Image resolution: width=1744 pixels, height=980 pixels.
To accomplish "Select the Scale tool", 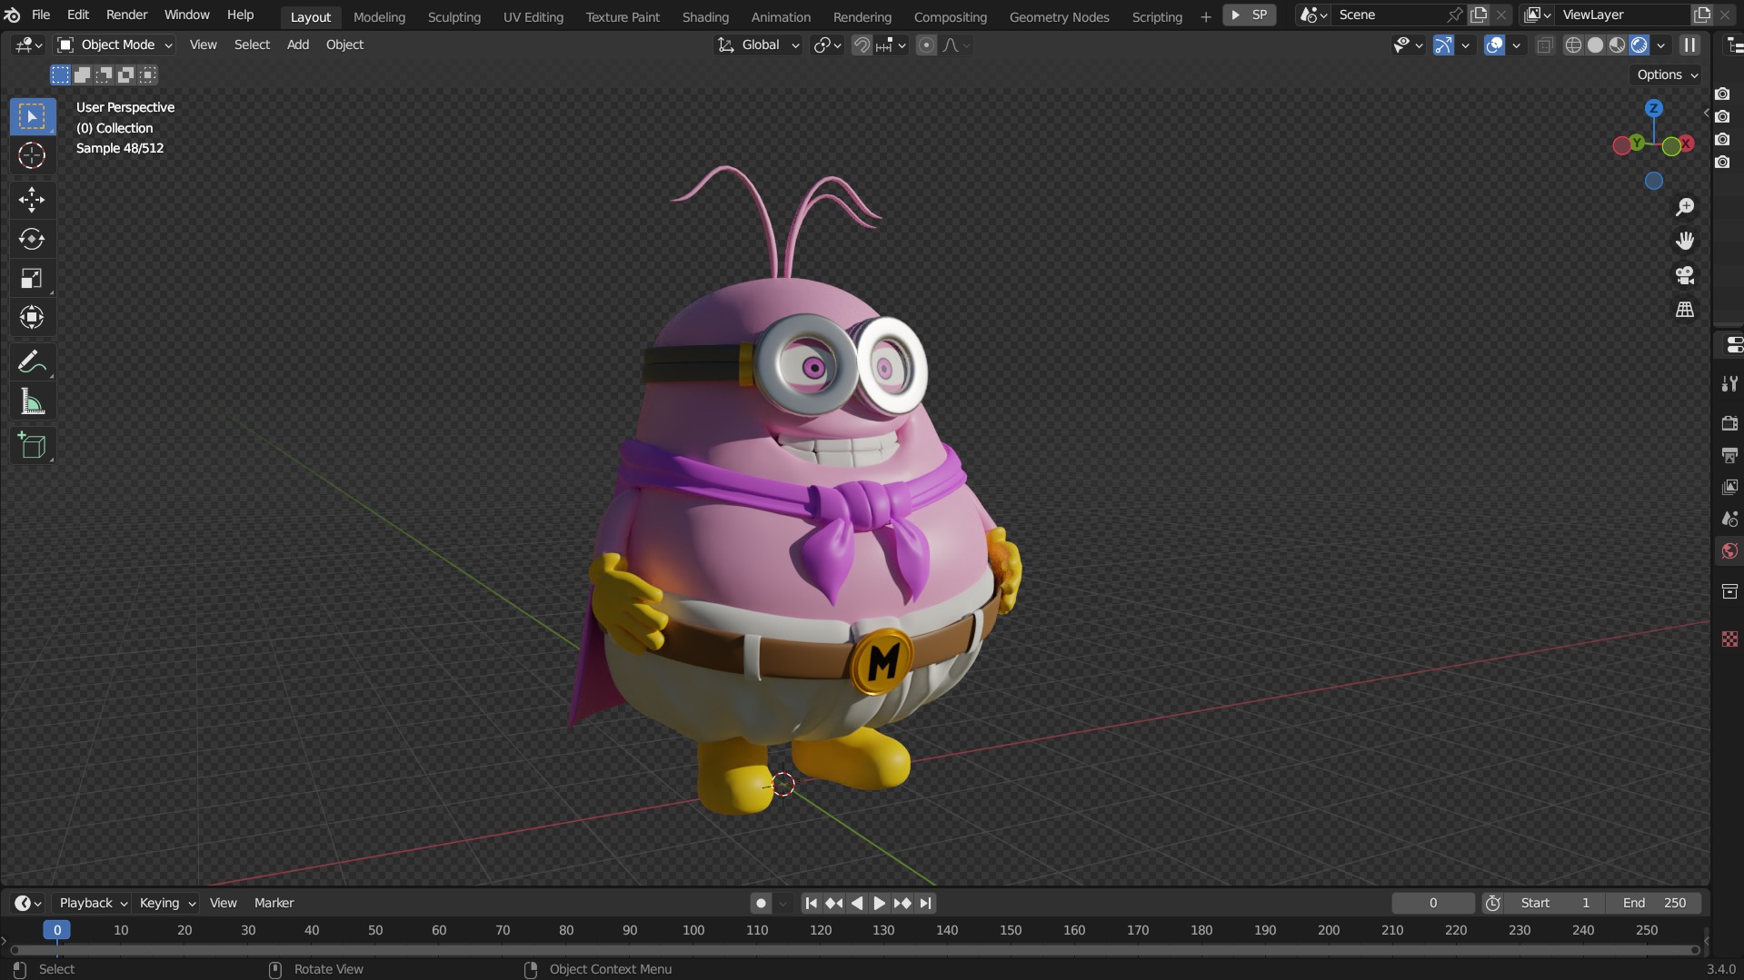I will coord(32,278).
